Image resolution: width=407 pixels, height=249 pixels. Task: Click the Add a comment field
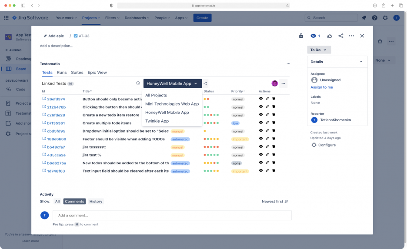click(172, 215)
